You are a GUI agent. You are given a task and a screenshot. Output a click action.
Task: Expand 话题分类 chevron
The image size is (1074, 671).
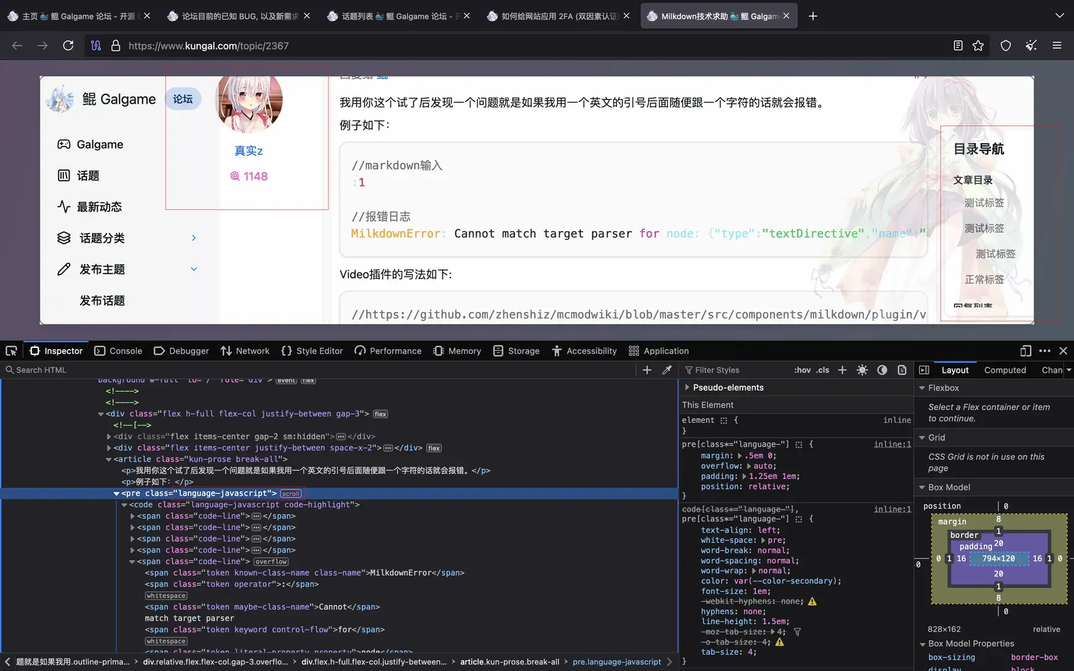click(x=194, y=238)
